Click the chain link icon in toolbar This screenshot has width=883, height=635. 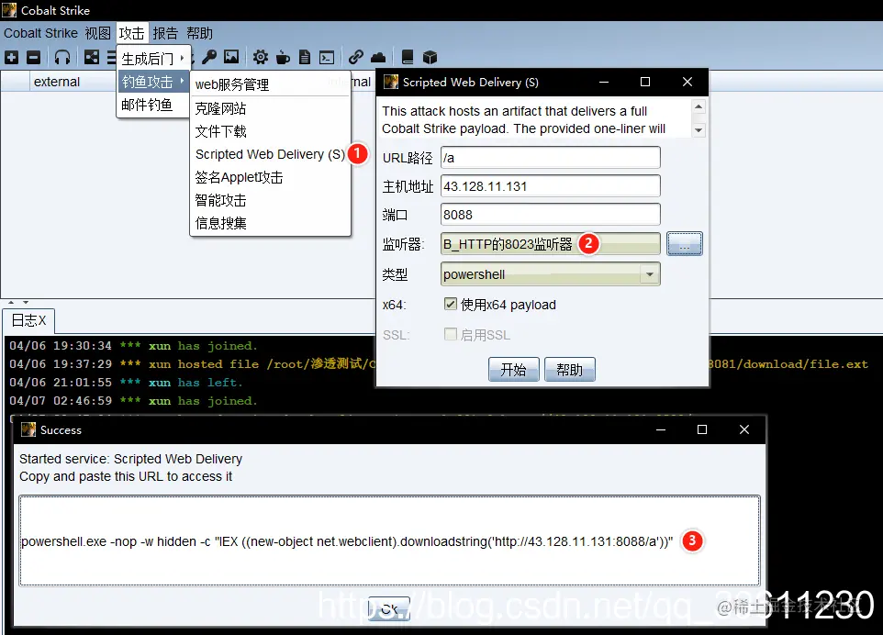[355, 57]
